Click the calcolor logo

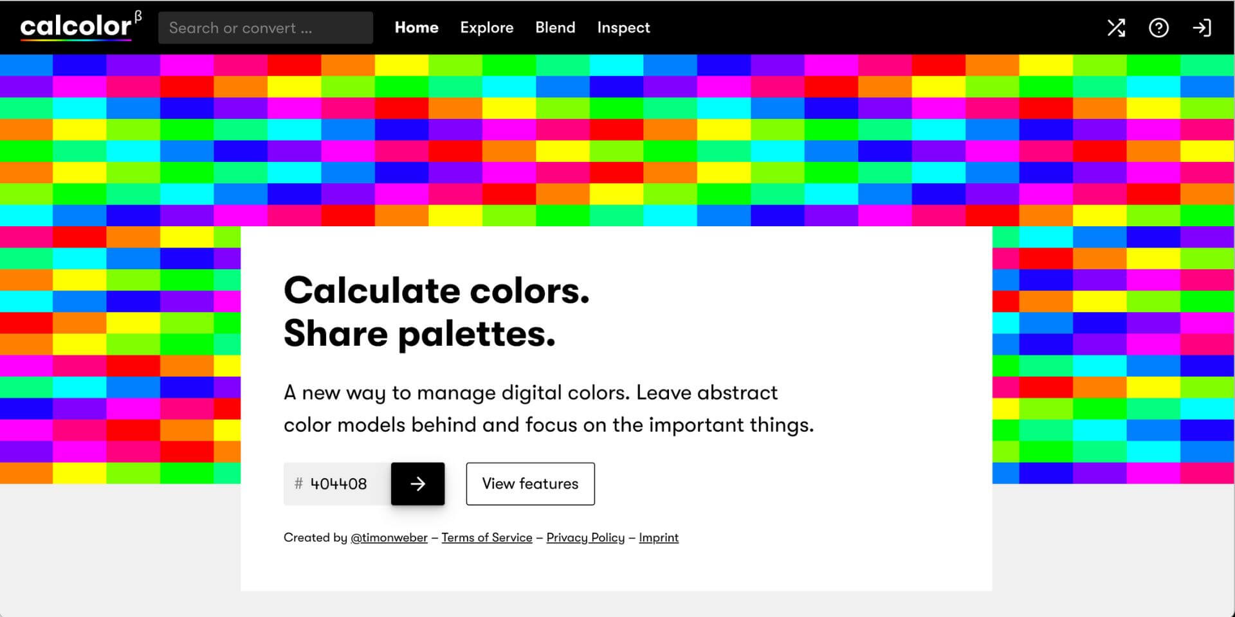[x=76, y=27]
